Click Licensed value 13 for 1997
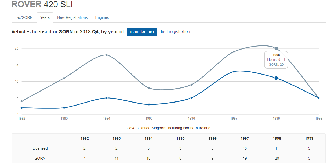327x165 pixels. click(x=245, y=148)
